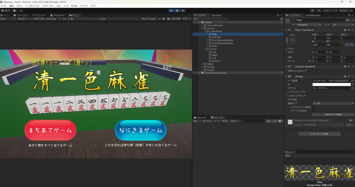The width and height of the screenshot is (355, 187).
Task: Open the Rect Transform preset icon
Action: 349,30
